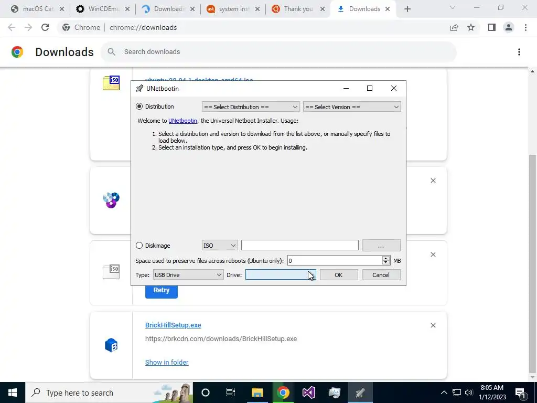Open a new browser tab
The width and height of the screenshot is (537, 403).
pos(407,9)
